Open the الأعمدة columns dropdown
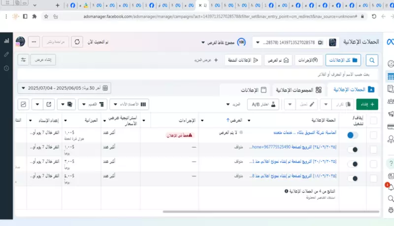The image size is (394, 226). [x=130, y=104]
